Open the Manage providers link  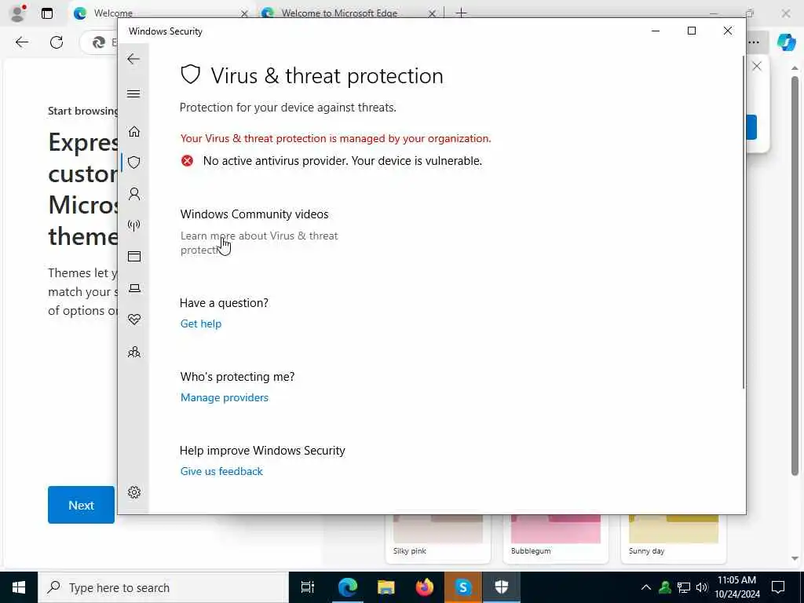[x=224, y=397]
